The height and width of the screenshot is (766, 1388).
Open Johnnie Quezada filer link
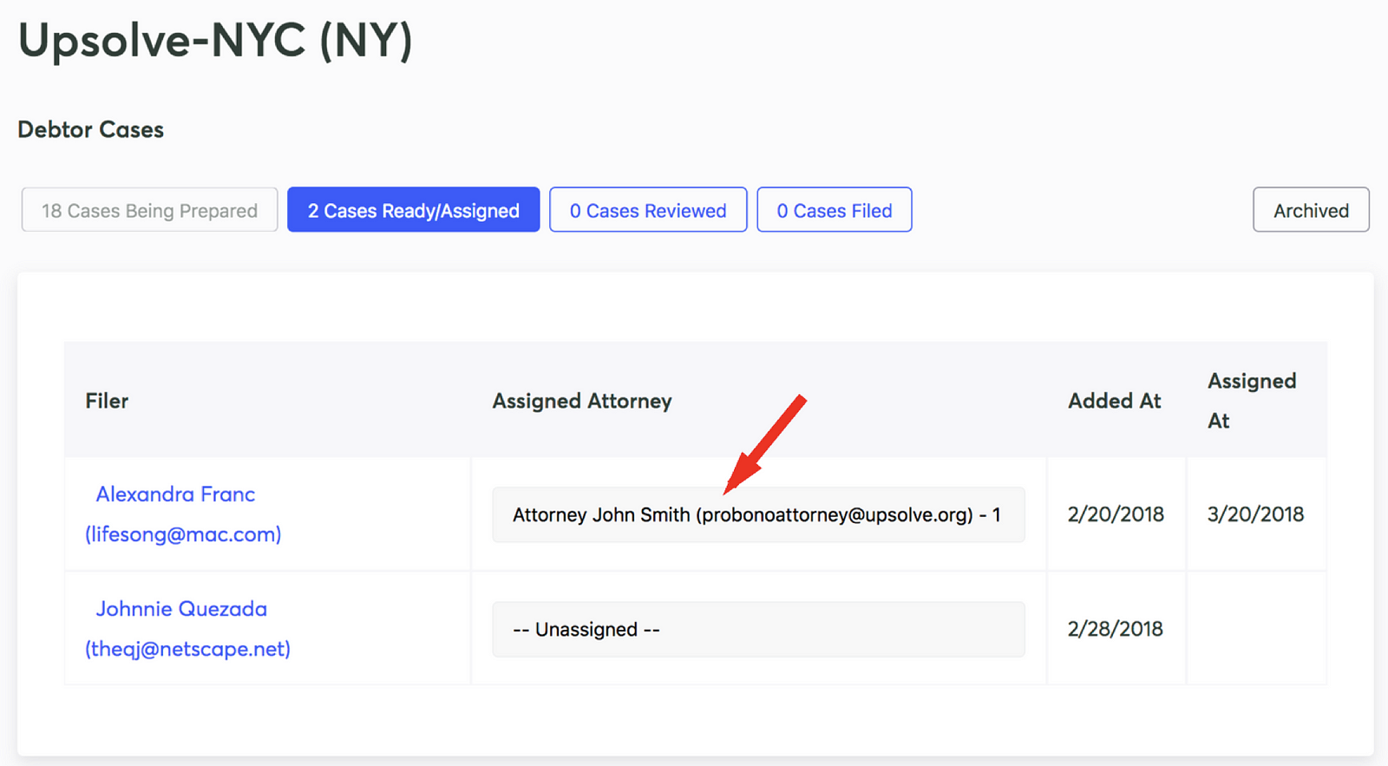[x=187, y=628]
